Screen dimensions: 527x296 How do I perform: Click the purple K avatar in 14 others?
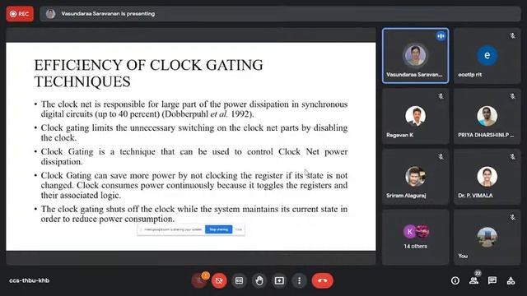410,232
